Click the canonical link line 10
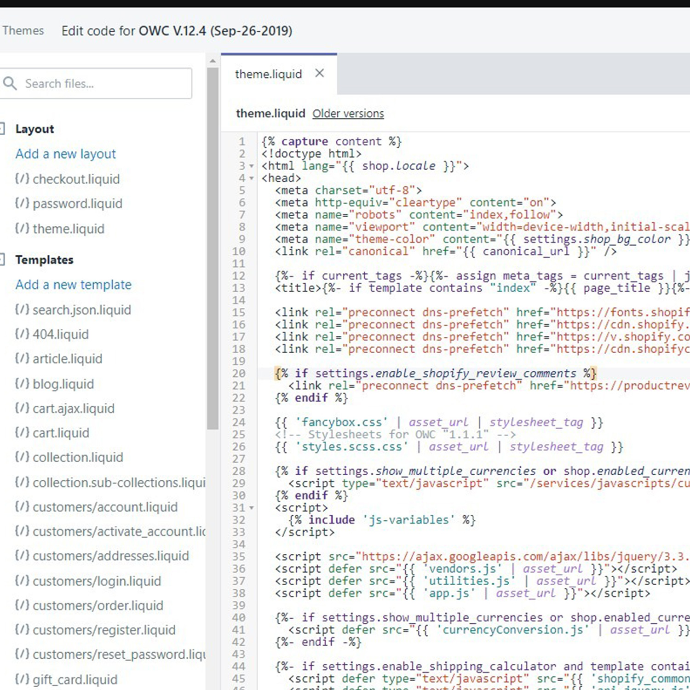This screenshot has height=690, width=690. click(x=446, y=252)
